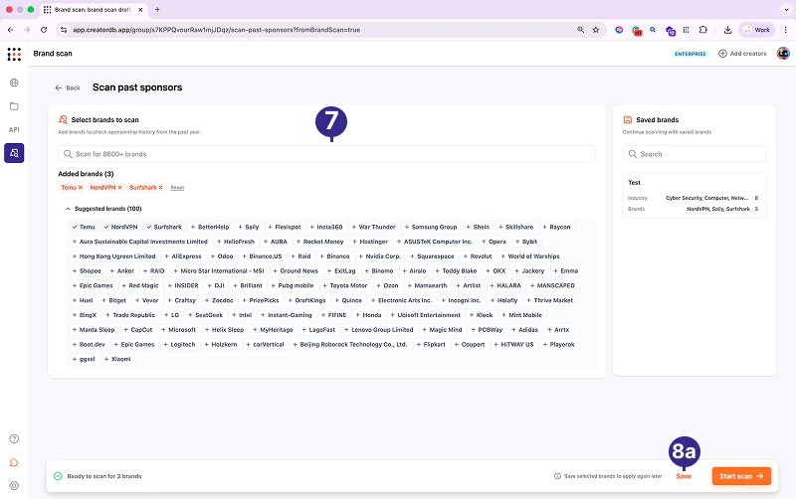Add Epic Games brand next to Red Magic
Viewport: 796px width, 499px height.
92,286
